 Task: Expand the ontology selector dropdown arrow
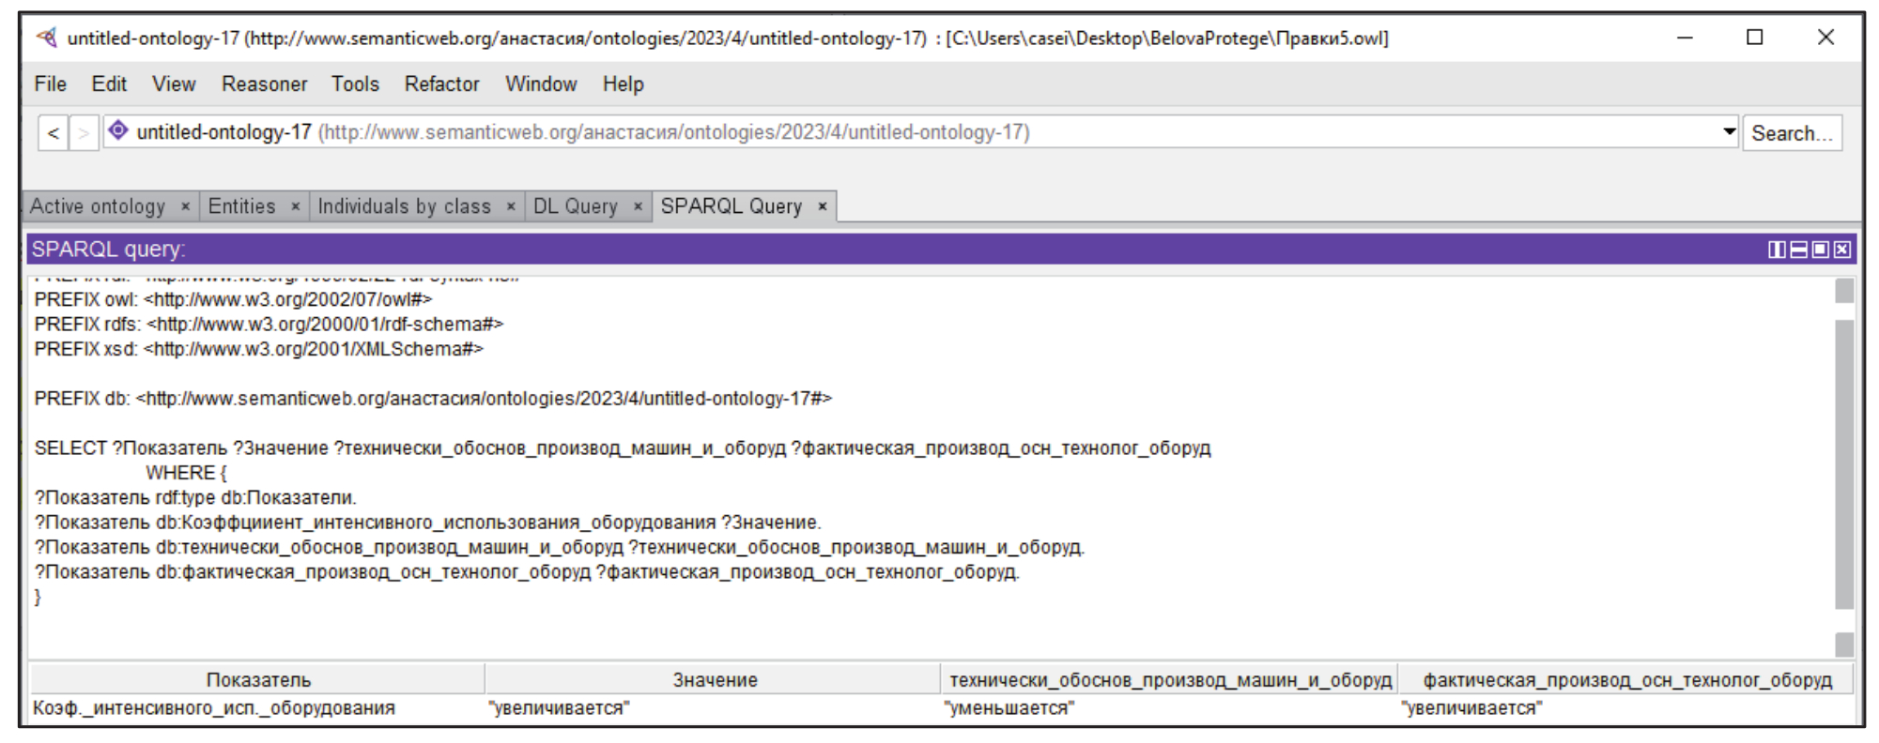1729,132
